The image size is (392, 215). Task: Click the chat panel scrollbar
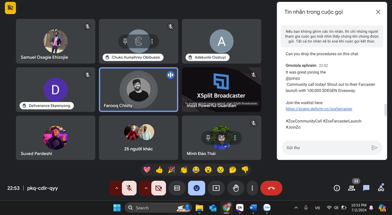click(x=385, y=110)
